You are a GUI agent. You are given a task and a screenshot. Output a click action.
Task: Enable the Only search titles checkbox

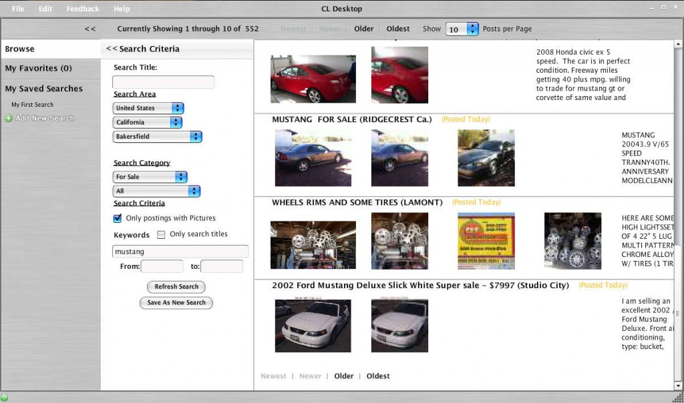pyautogui.click(x=161, y=234)
